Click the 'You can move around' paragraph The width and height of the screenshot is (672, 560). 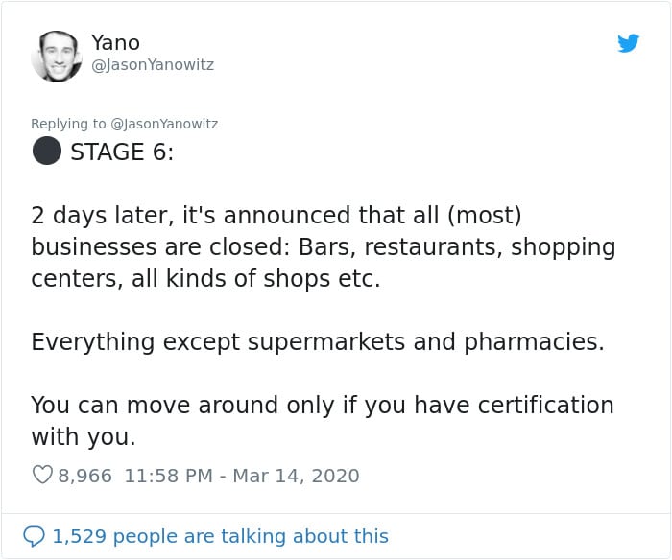[x=323, y=421]
